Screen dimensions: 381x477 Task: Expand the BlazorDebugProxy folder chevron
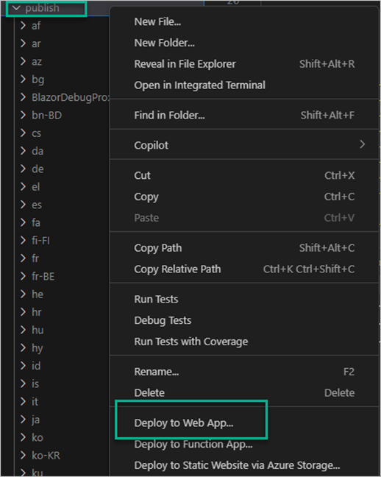(23, 97)
